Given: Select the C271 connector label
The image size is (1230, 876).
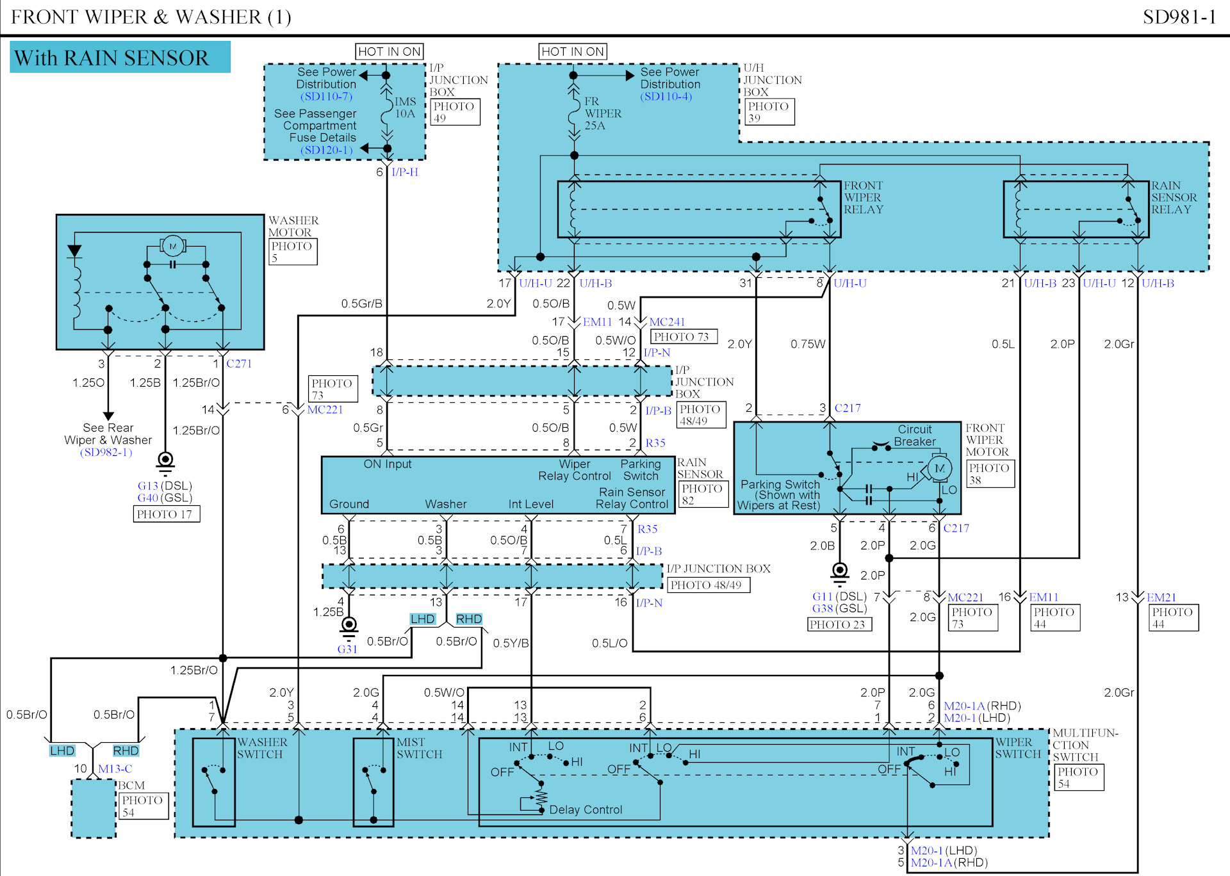Looking at the screenshot, I should [239, 364].
